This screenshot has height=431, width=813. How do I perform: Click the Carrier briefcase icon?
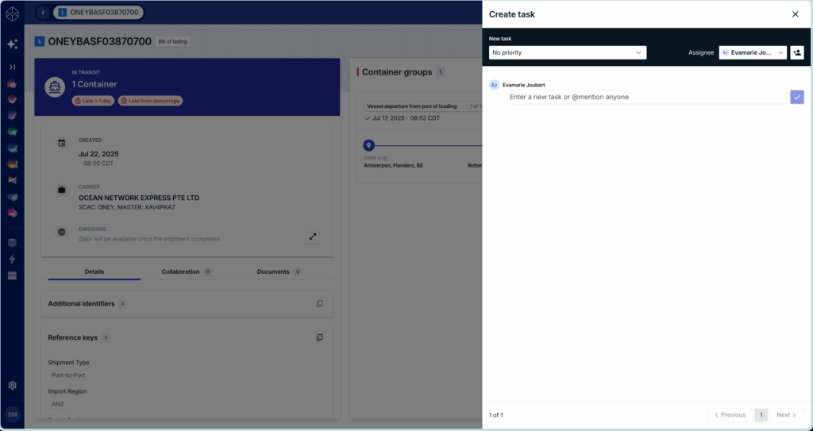tap(62, 190)
